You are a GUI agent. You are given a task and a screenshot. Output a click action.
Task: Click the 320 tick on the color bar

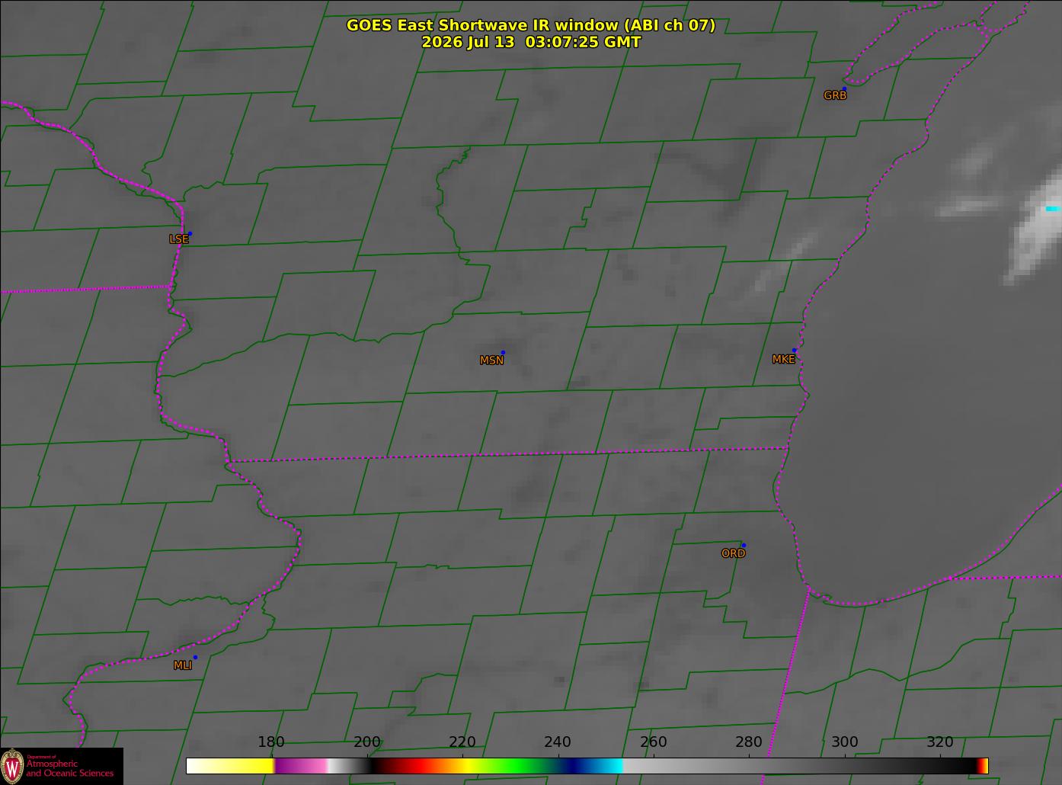click(940, 742)
